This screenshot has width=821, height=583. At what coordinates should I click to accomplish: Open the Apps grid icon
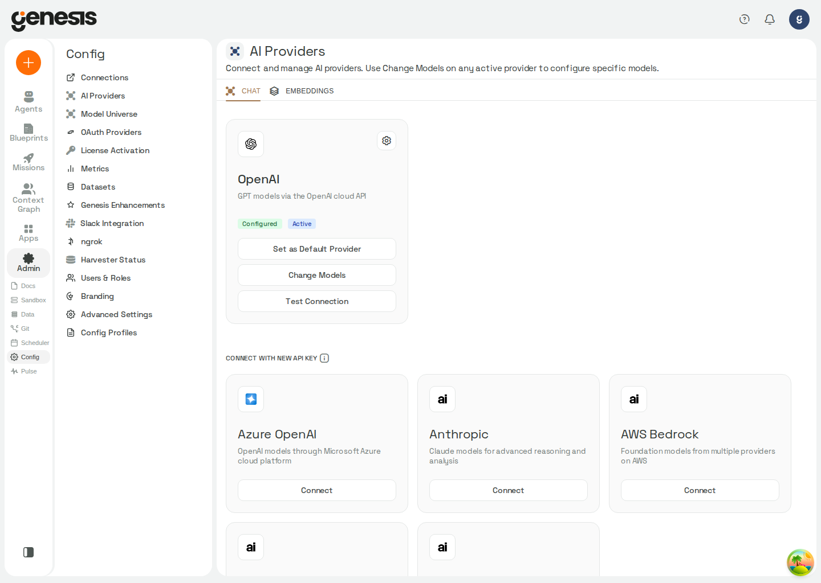coord(29,232)
